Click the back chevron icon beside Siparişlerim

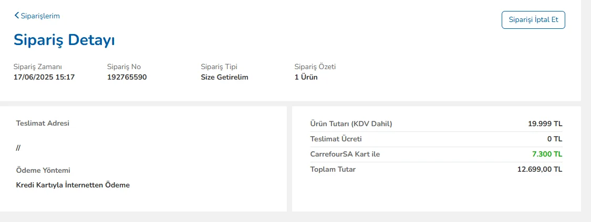click(17, 16)
